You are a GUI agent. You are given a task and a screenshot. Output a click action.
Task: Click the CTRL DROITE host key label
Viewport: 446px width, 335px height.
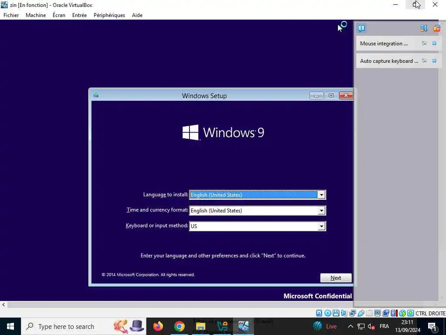(430, 313)
